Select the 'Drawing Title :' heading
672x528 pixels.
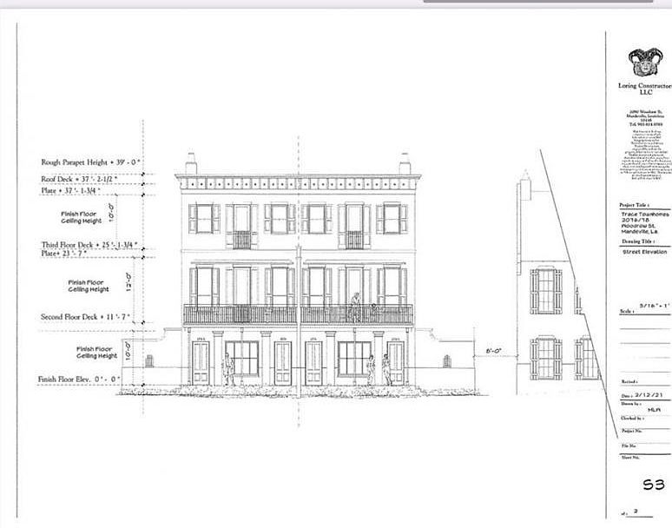pos(638,241)
